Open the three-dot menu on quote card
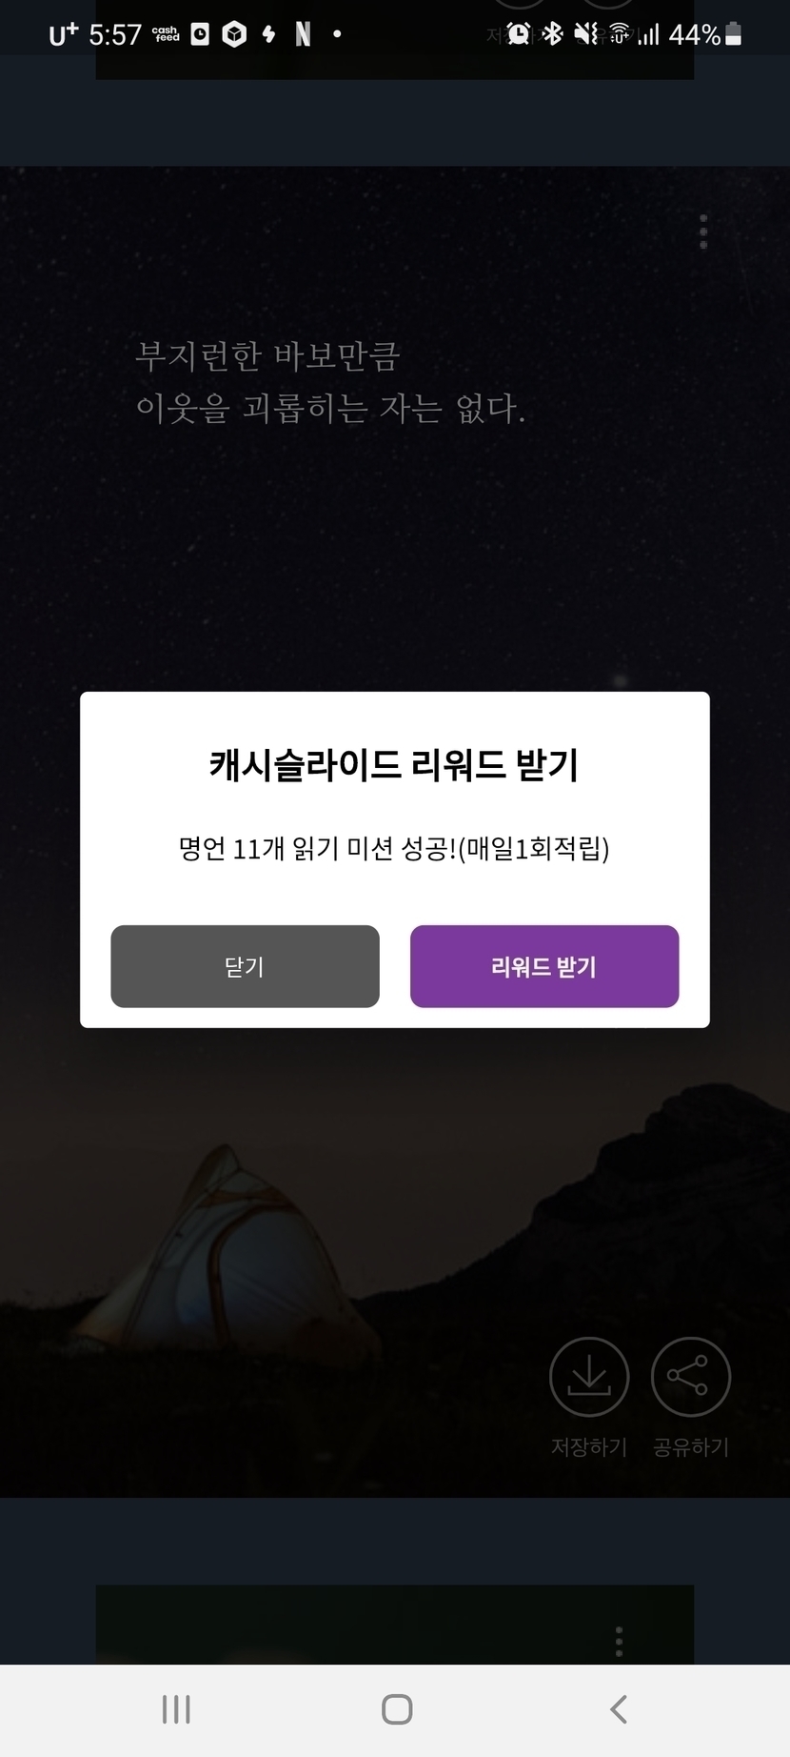This screenshot has height=1757, width=790. pyautogui.click(x=703, y=232)
